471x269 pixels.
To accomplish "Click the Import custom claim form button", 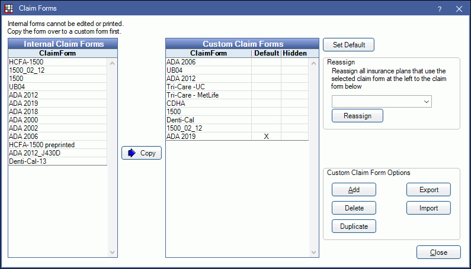I will click(429, 208).
